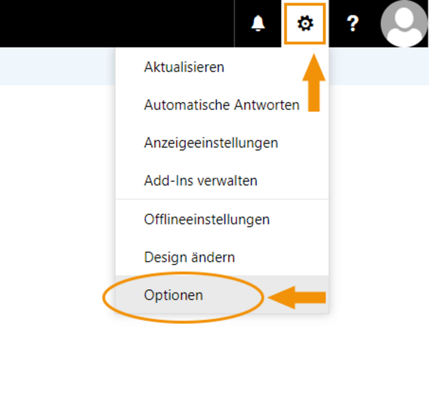The height and width of the screenshot is (405, 429).
Task: Click the settings gear icon
Action: [x=305, y=24]
